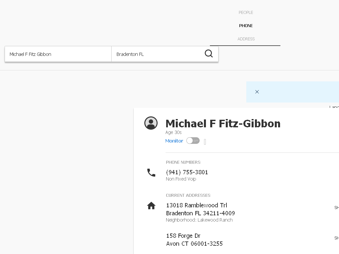Click the profile avatar icon
Image resolution: width=339 pixels, height=254 pixels.
point(151,123)
